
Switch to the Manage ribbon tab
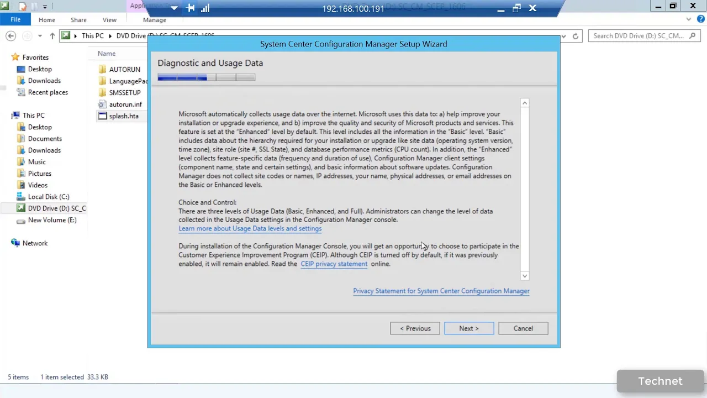pyautogui.click(x=155, y=20)
